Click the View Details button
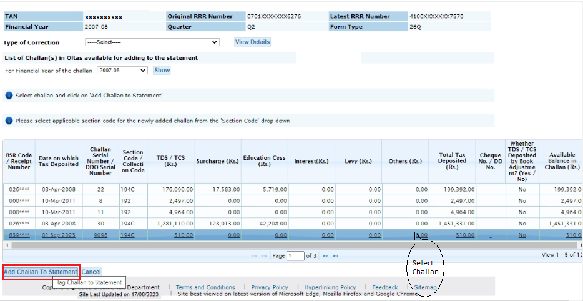Viewport: 583px width, 301px height. [x=252, y=42]
